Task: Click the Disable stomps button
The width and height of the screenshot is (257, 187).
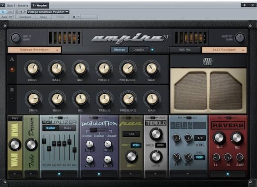Action: click(139, 50)
